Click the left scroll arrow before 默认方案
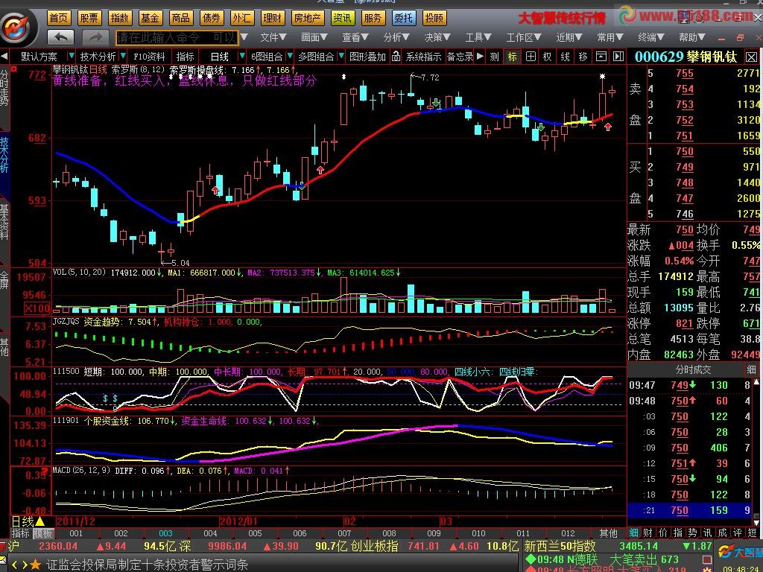This screenshot has height=572, width=763. pyautogui.click(x=4, y=57)
